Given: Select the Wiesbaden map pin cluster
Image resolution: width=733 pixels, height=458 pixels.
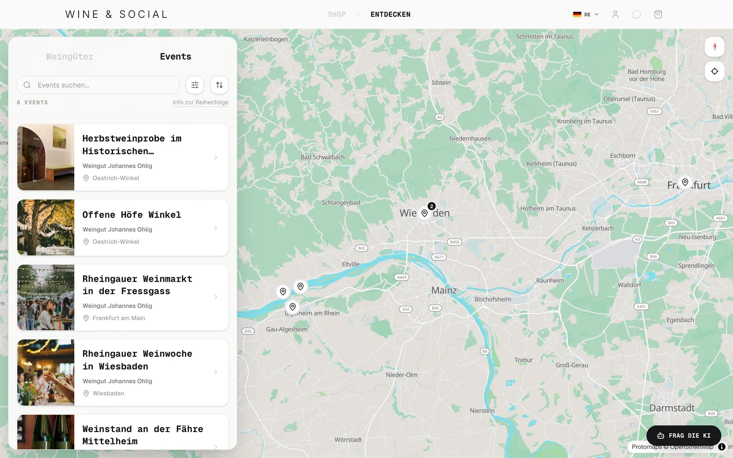Looking at the screenshot, I should click(x=425, y=213).
